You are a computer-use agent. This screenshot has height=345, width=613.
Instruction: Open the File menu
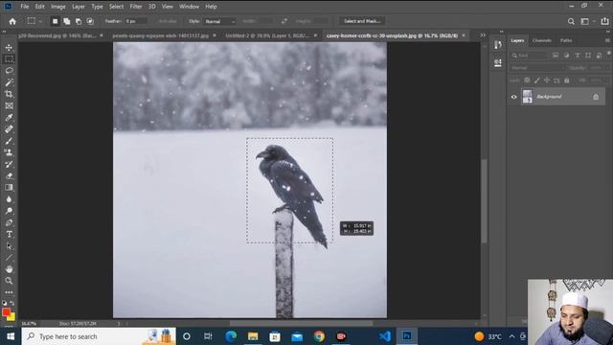pos(24,7)
